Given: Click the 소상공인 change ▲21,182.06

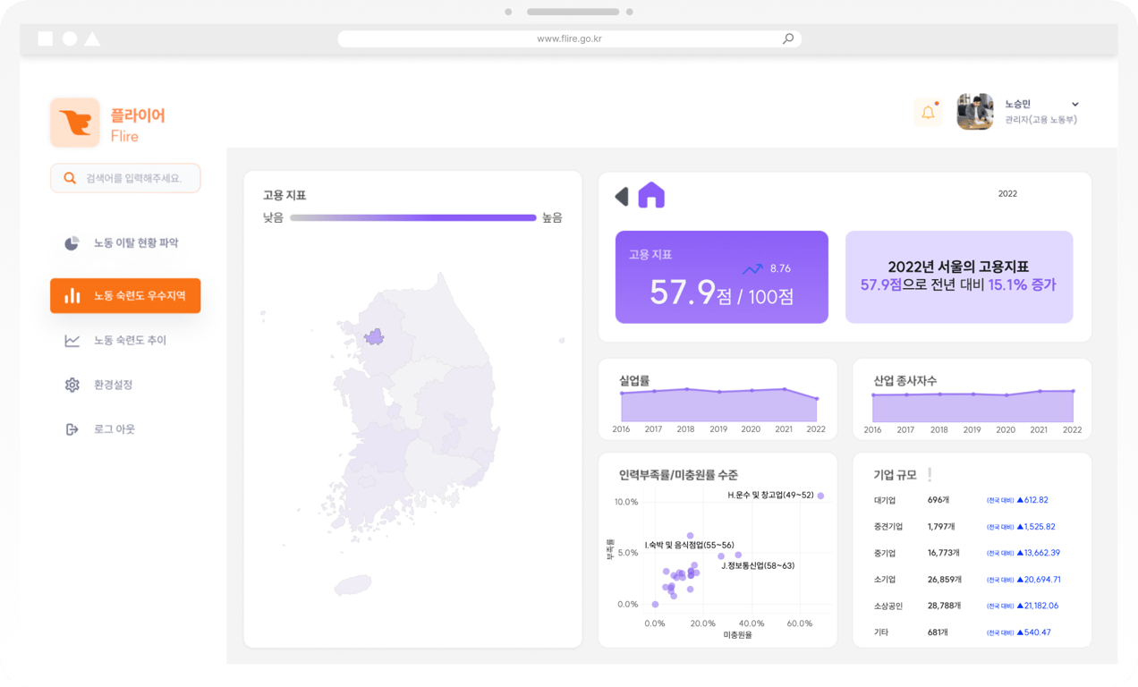Looking at the screenshot, I should click(x=1038, y=606).
